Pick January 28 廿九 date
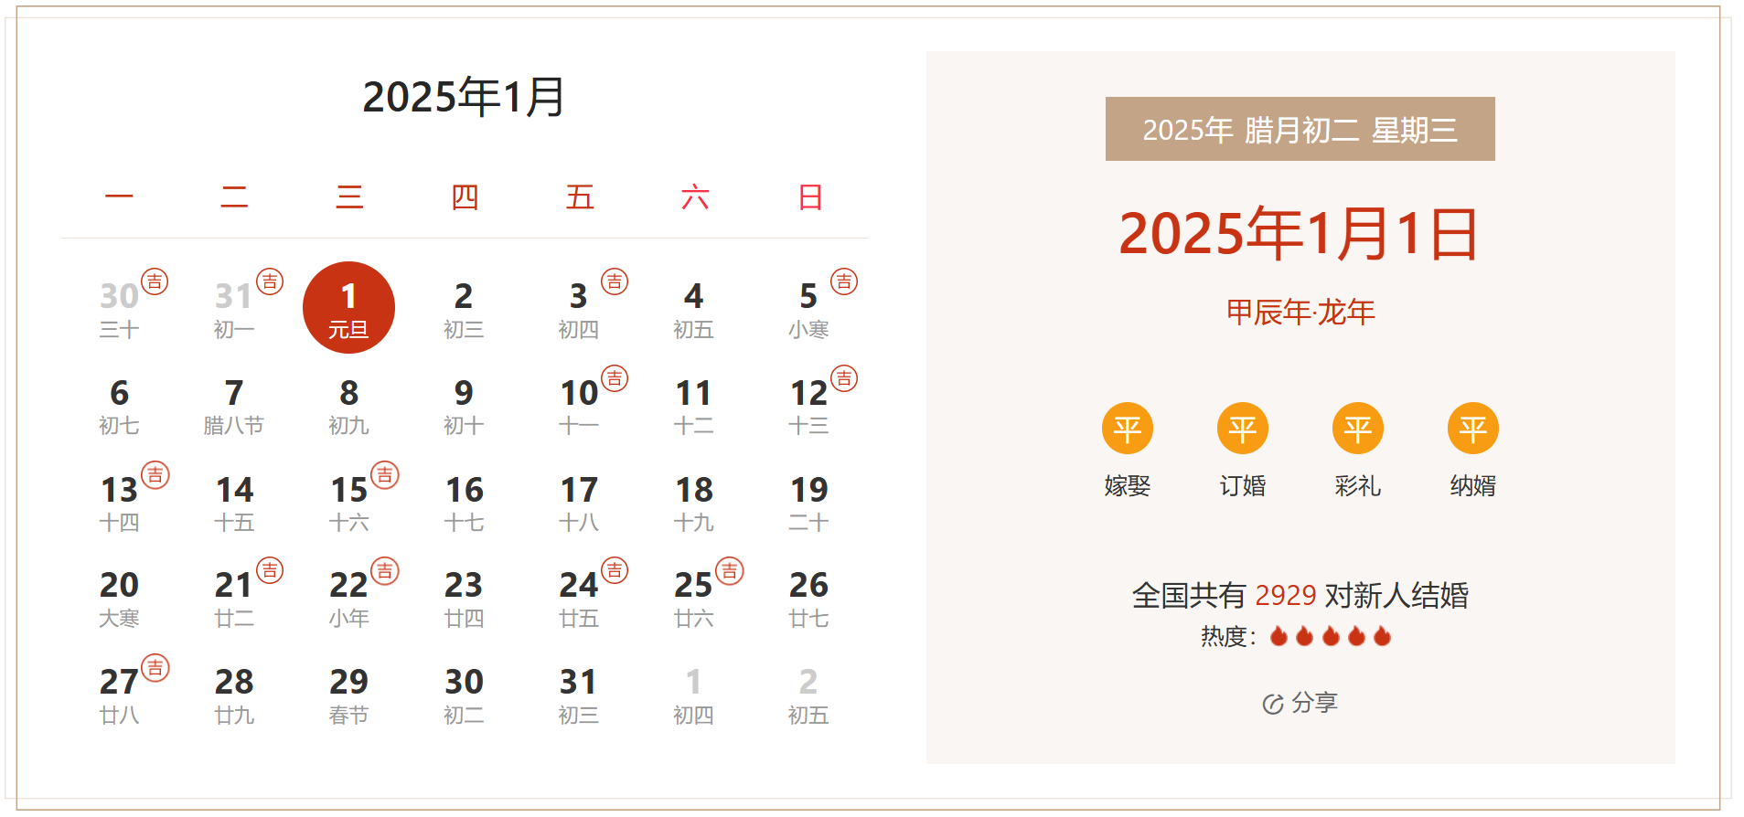1744x817 pixels. pos(234,696)
